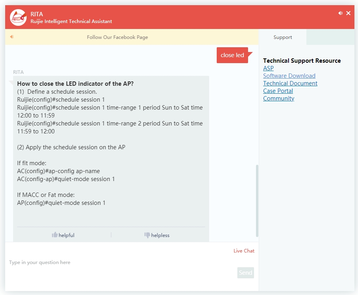Open the Follow Our Facebook Page notice
The height and width of the screenshot is (295, 358).
tap(117, 37)
